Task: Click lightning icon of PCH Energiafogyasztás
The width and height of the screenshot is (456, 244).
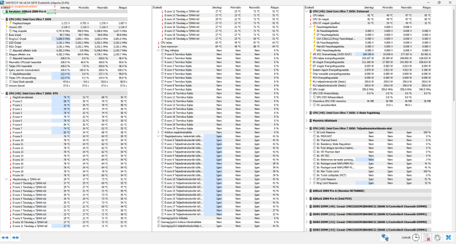Action: pos(310,78)
